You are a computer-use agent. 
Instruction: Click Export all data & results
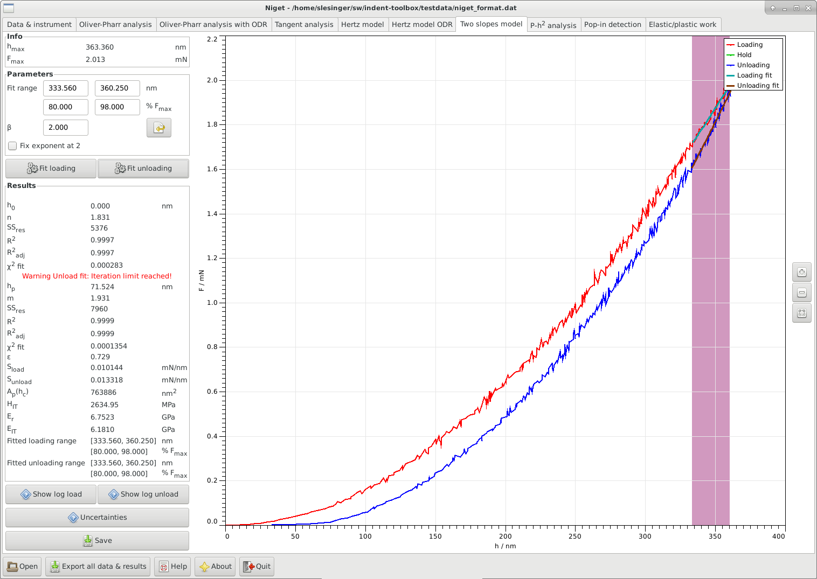click(x=98, y=567)
